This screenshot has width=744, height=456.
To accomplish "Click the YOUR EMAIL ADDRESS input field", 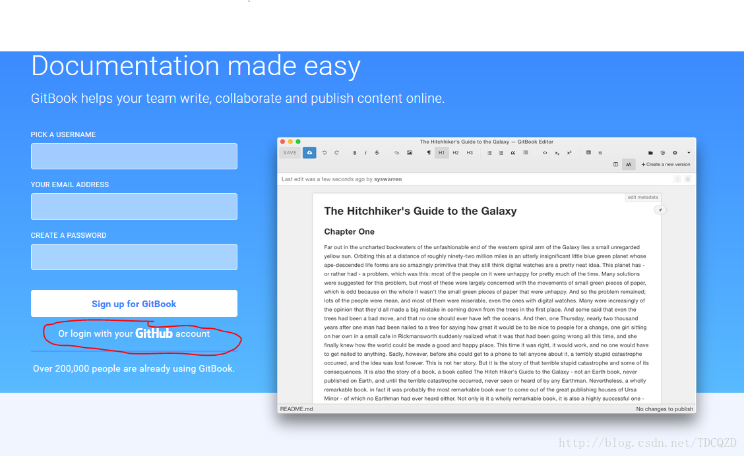I will [134, 206].
